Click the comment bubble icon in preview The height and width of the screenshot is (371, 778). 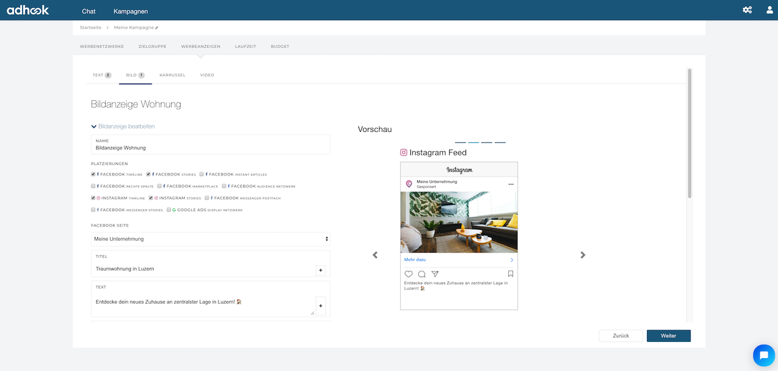(x=421, y=274)
